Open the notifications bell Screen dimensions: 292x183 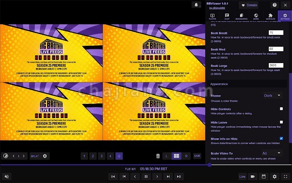[x=196, y=5]
